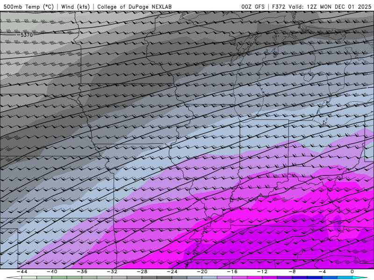
Task: Click the -28 colorbar label
Action: [x=142, y=272]
